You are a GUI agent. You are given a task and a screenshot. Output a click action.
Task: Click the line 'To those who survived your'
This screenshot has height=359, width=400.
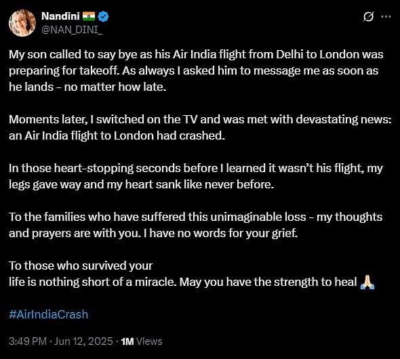pos(81,266)
